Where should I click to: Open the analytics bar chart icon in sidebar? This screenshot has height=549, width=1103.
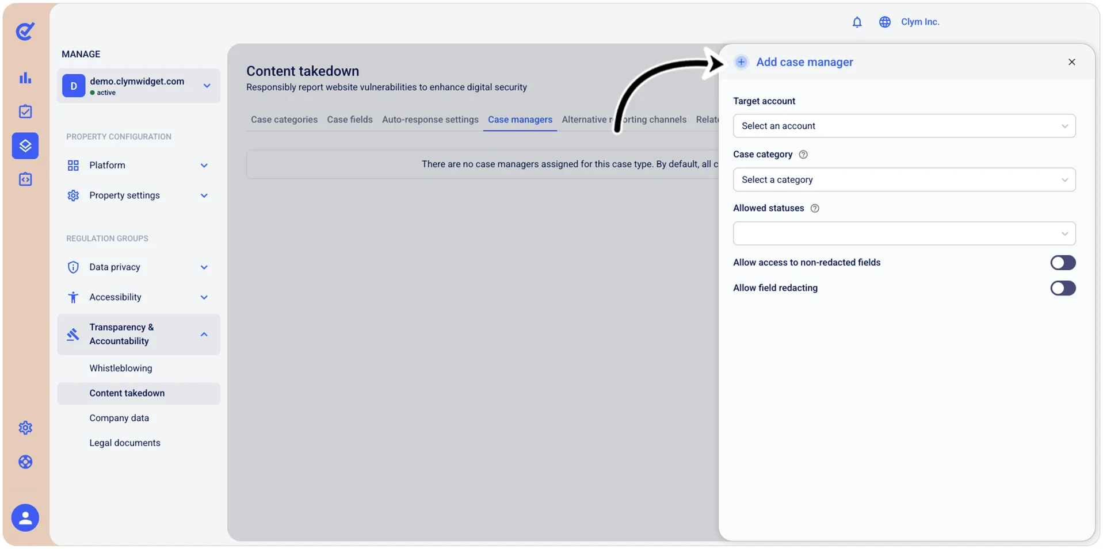25,78
